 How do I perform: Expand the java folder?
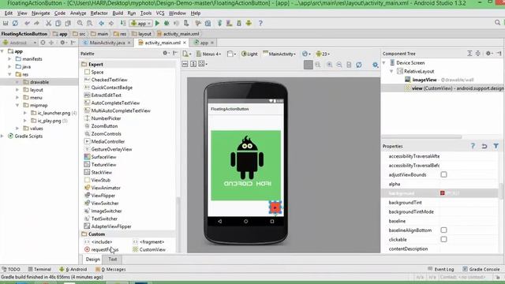click(9, 66)
